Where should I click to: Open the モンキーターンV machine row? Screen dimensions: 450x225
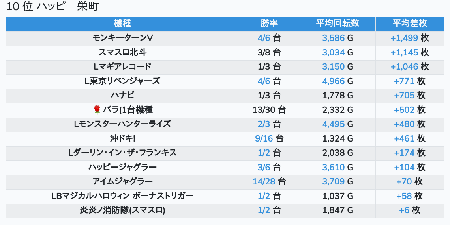pos(122,38)
